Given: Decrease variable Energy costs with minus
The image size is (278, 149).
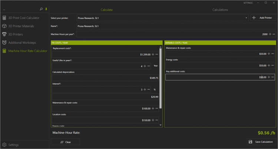Looking at the screenshot, I should [x=273, y=66].
